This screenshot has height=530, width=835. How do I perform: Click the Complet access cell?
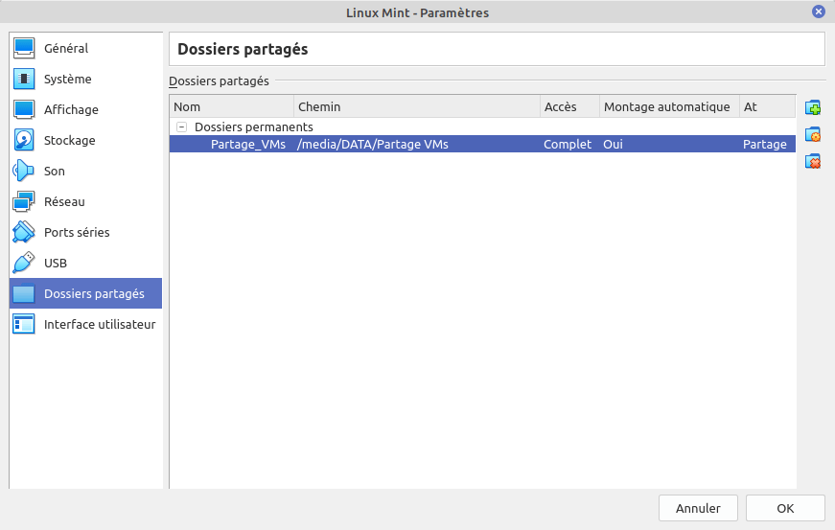[568, 144]
